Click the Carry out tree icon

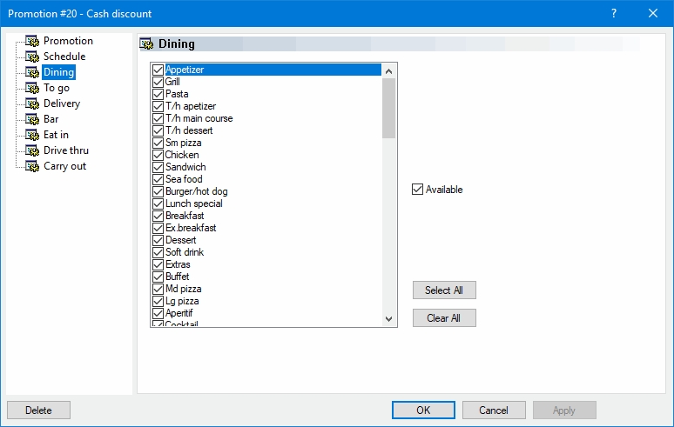coord(32,166)
